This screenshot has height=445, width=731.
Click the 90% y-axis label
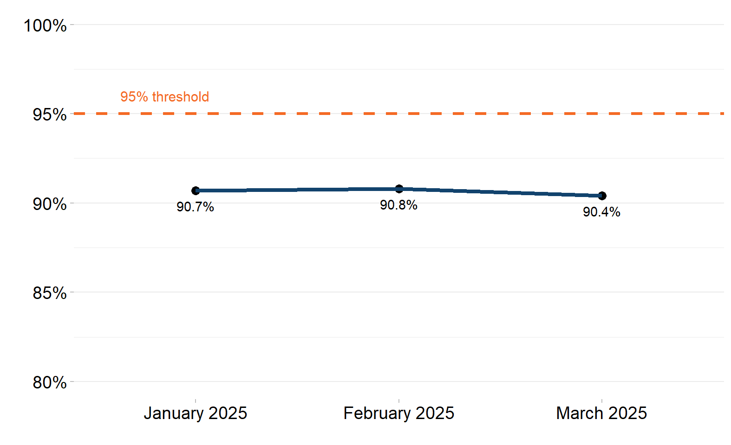click(x=50, y=204)
